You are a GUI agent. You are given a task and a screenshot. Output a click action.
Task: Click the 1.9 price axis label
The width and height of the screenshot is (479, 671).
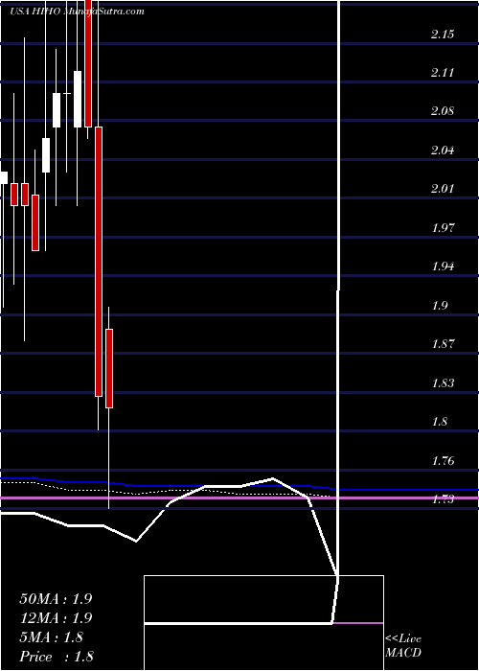[x=440, y=306]
